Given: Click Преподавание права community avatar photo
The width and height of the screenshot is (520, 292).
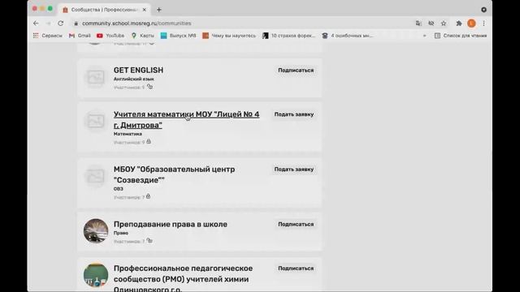Looking at the screenshot, I should 96,231.
